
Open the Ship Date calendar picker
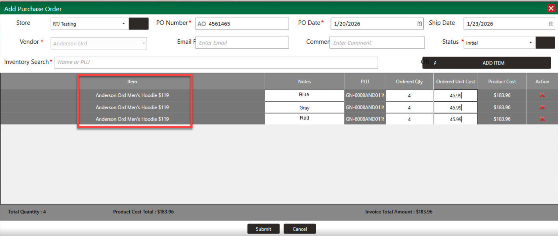click(551, 24)
